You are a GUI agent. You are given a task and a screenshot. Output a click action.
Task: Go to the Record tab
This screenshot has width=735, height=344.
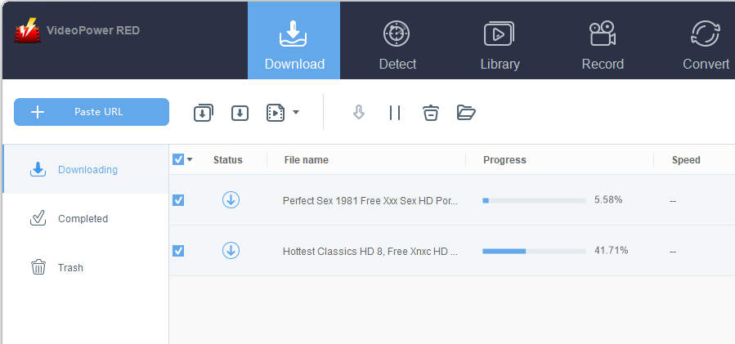point(603,40)
